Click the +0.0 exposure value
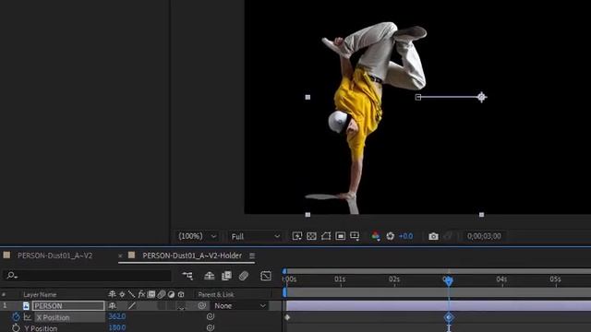This screenshot has height=332, width=591. click(406, 236)
